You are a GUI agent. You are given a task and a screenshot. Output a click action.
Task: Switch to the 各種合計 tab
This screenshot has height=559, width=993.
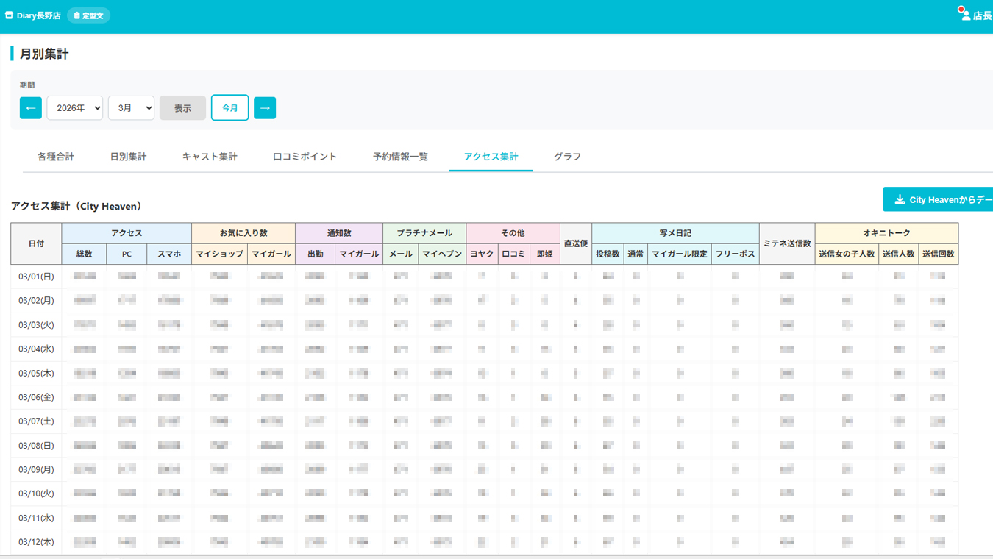(x=56, y=157)
